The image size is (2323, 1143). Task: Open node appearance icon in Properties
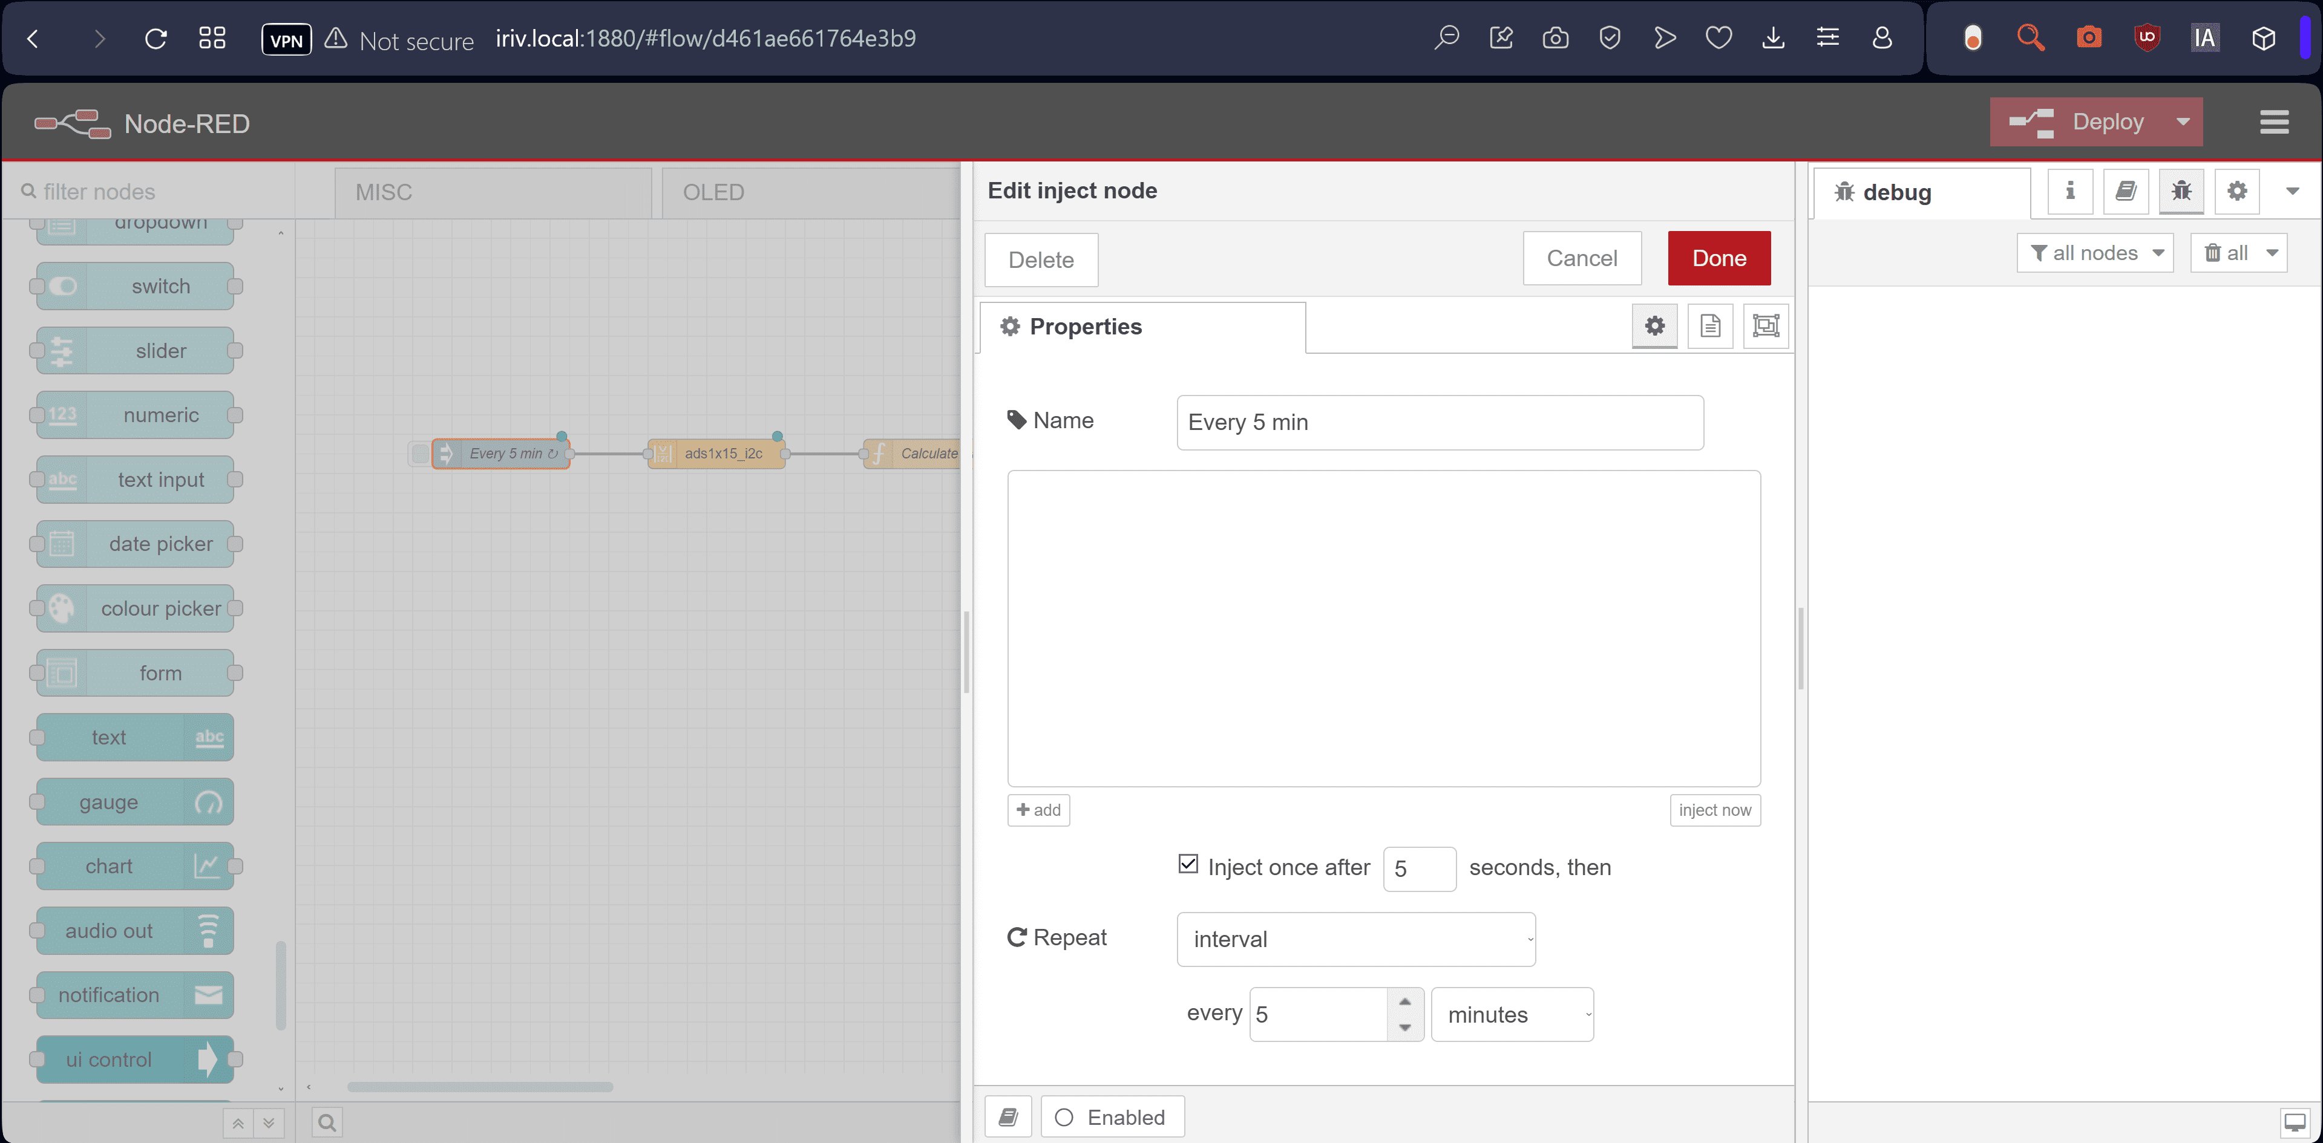coord(1765,325)
